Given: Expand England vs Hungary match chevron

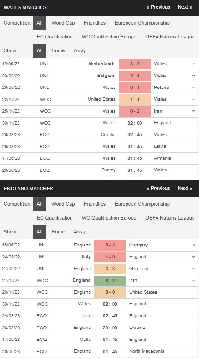Looking at the screenshot, I should [x=193, y=245].
